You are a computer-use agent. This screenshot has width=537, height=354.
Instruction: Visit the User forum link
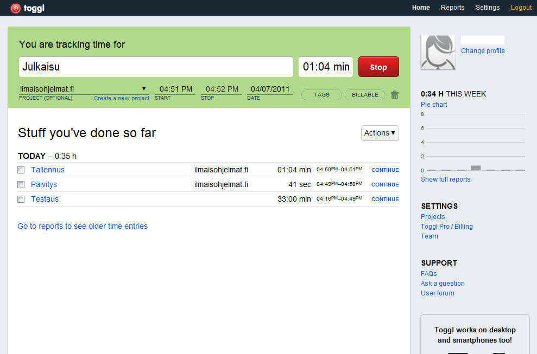438,293
